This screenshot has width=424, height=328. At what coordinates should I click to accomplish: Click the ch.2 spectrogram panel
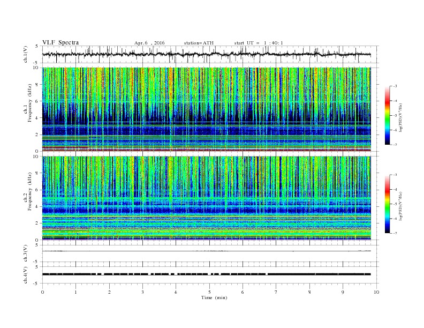coord(206,198)
